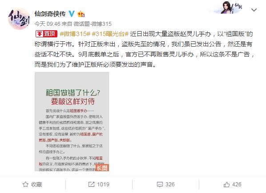Click the 收藏 label text
The width and height of the screenshot is (266, 193).
(36, 185)
